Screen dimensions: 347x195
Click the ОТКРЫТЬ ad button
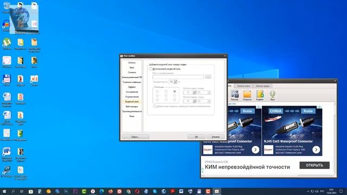pyautogui.click(x=314, y=165)
